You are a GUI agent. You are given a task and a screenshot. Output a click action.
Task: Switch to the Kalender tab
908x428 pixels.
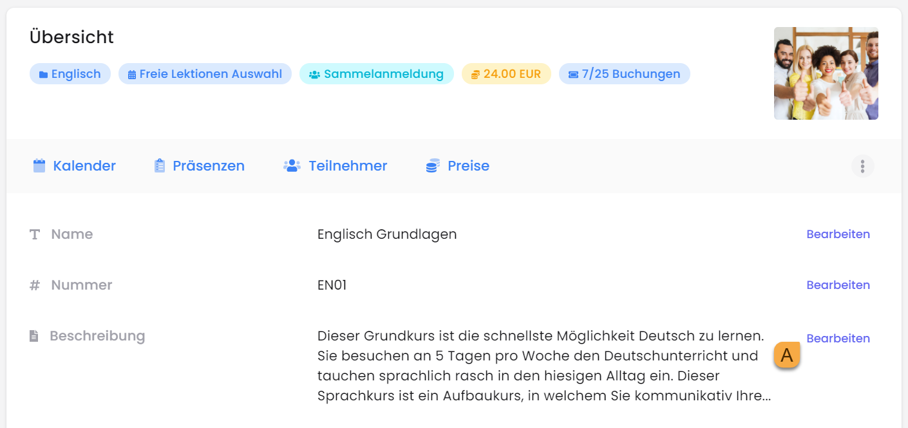pyautogui.click(x=84, y=166)
